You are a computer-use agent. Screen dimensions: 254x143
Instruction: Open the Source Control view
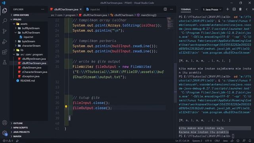4,31
